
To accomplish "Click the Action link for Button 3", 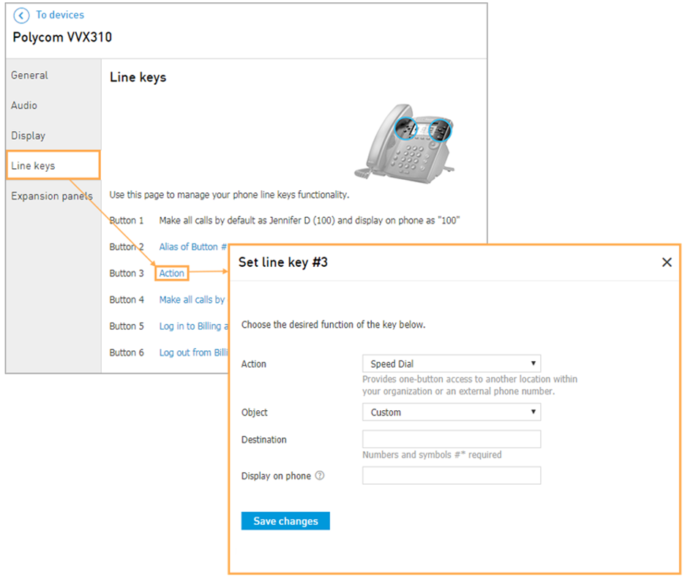I will coord(171,273).
